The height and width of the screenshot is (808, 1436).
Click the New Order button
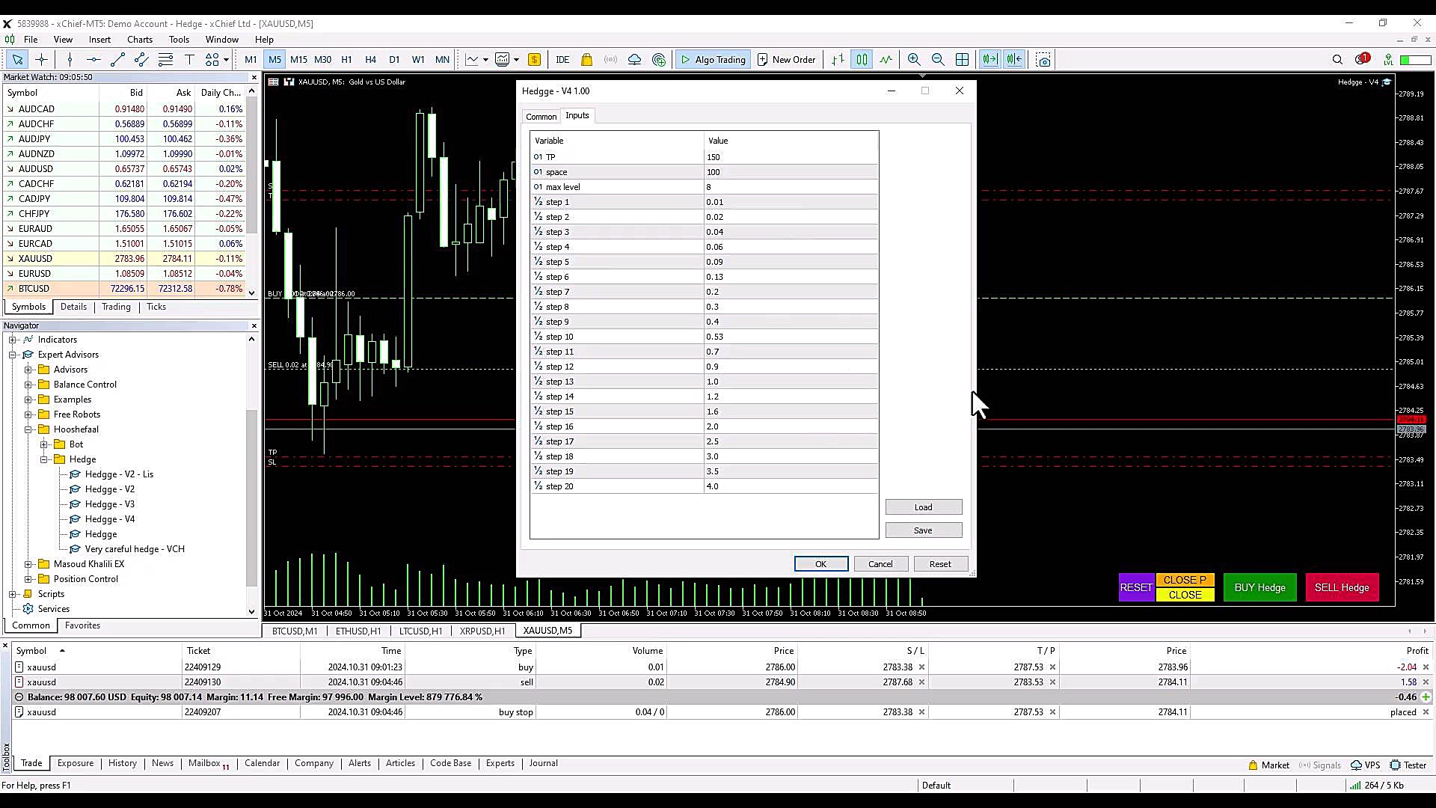(x=786, y=60)
